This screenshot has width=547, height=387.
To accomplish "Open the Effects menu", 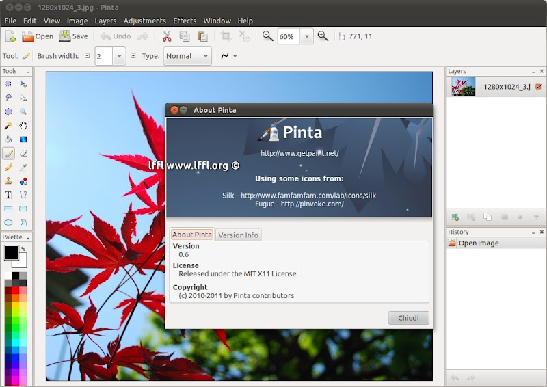I will (185, 21).
